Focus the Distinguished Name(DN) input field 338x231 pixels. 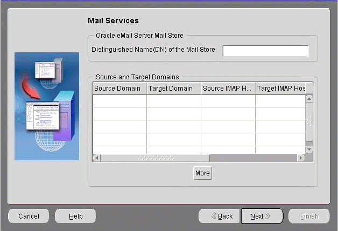pyautogui.click(x=265, y=51)
